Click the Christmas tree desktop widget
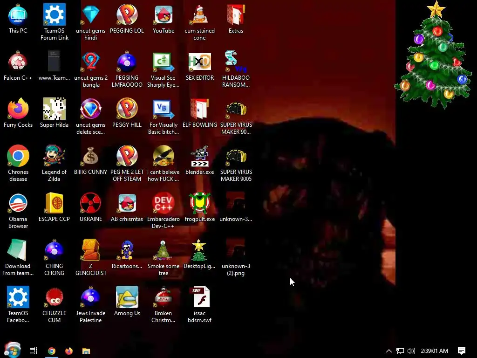 coord(434,55)
